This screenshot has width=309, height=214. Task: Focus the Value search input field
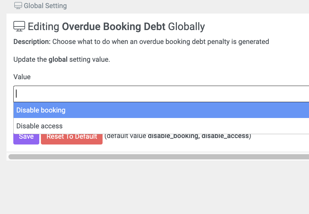pos(161,94)
